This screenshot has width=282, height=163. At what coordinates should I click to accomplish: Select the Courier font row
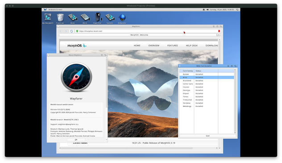tap(207, 87)
